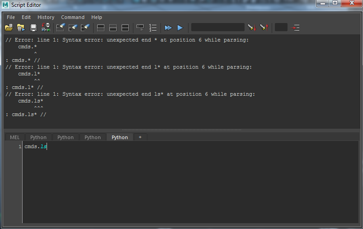The height and width of the screenshot is (229, 363).
Task: Click the ': cmds.ls* //' history line
Action: click(x=26, y=114)
